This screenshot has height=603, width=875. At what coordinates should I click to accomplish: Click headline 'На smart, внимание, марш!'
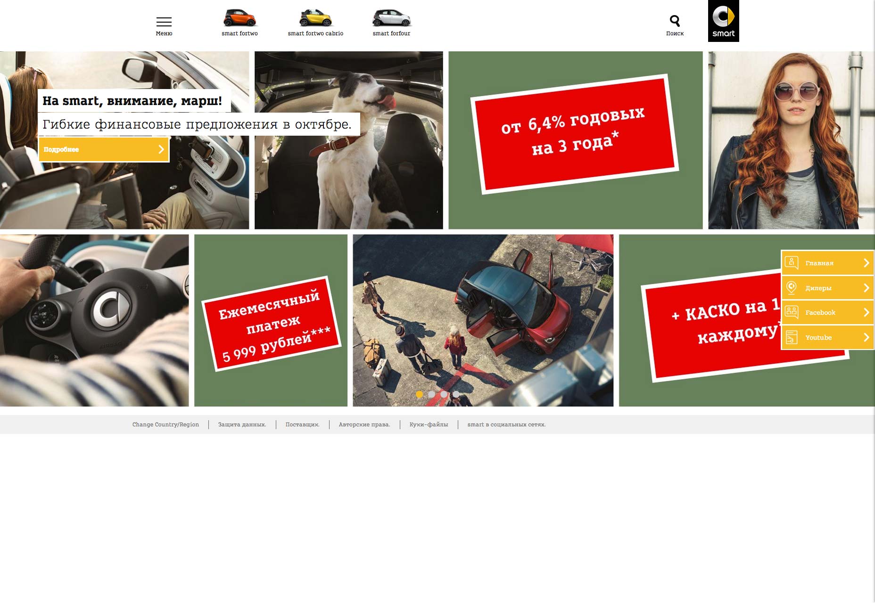(x=132, y=100)
